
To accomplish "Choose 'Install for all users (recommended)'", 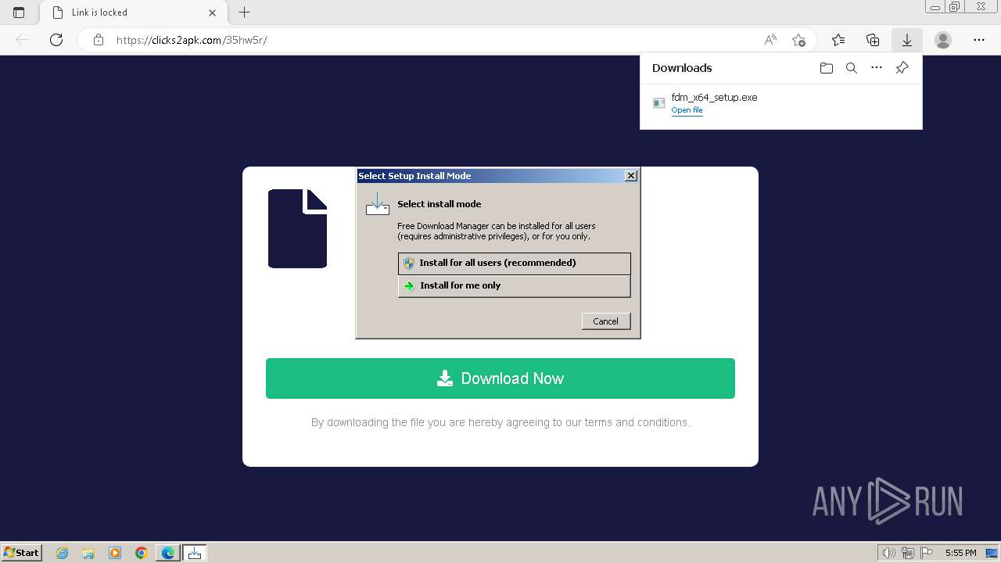I will pyautogui.click(x=514, y=264).
